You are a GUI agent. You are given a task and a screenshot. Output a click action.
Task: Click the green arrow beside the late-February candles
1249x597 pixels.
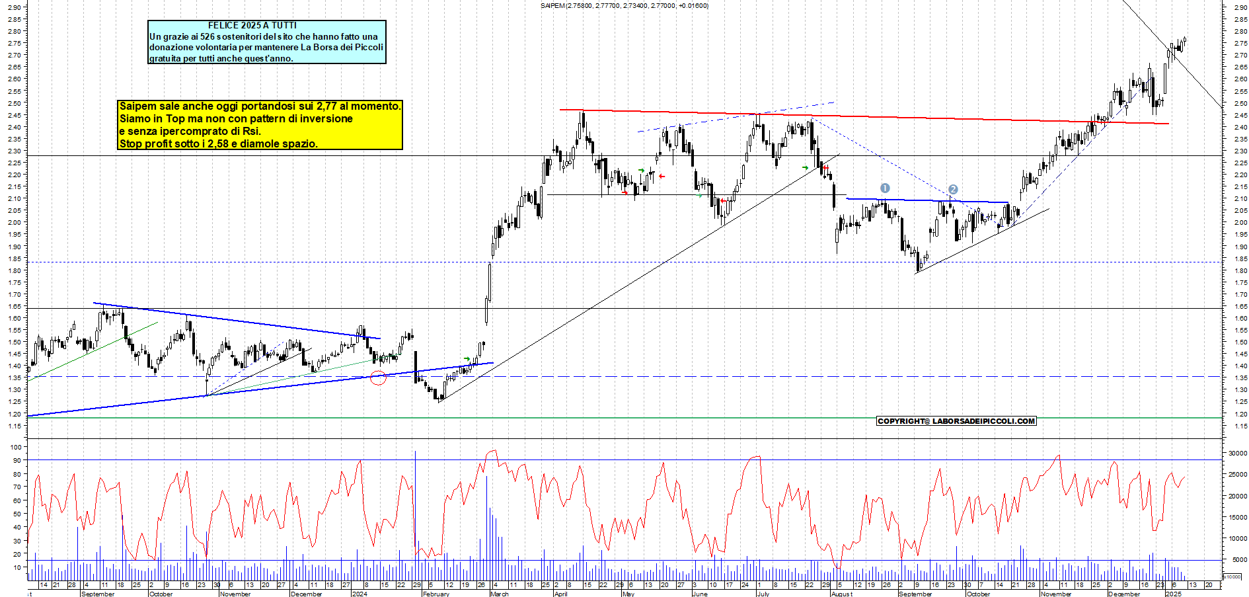467,359
